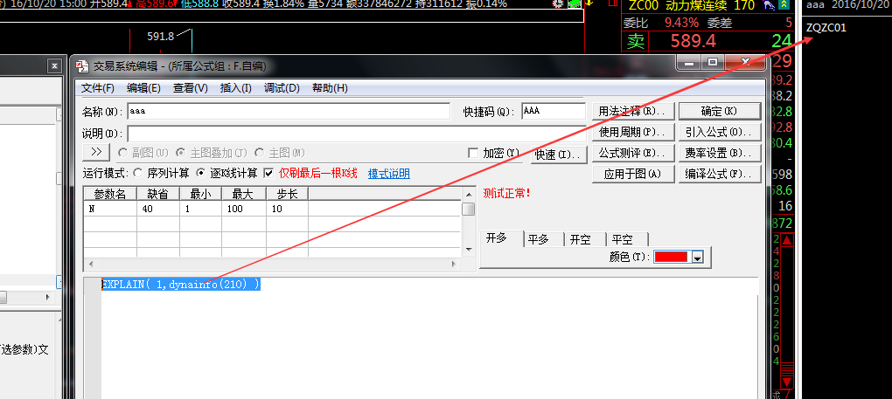The image size is (892, 399).
Task: Click the 快速(I).. button
Action: pyautogui.click(x=558, y=155)
